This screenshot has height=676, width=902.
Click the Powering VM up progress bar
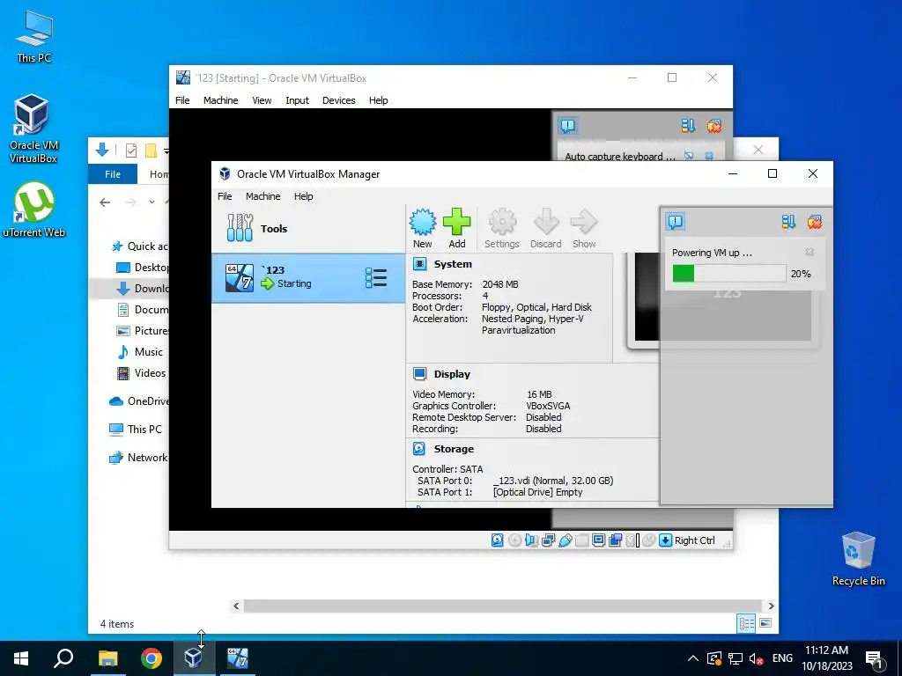click(728, 274)
